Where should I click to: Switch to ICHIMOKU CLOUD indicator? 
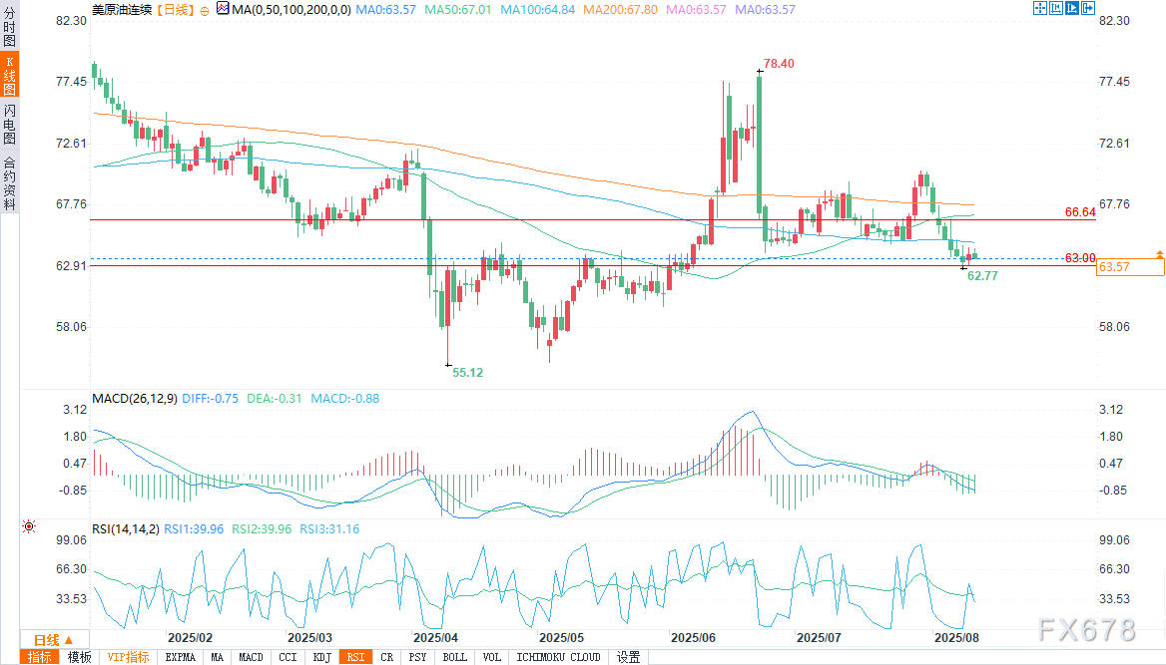click(558, 657)
